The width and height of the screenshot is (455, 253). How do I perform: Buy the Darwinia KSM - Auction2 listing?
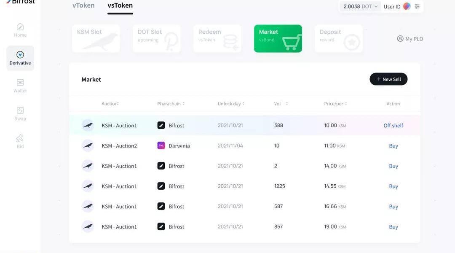pos(393,146)
